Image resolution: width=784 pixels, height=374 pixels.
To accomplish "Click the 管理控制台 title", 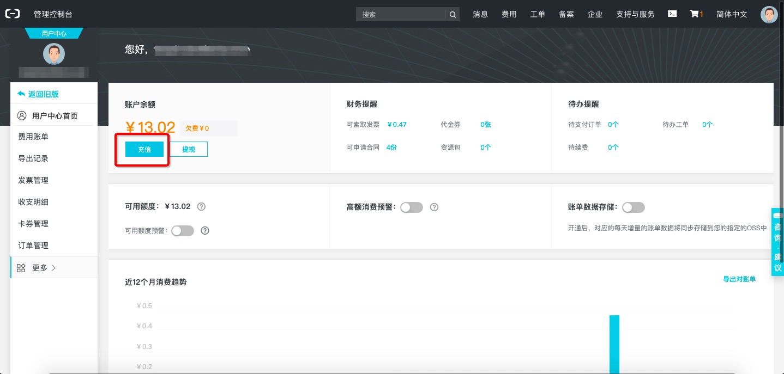I will coord(53,14).
